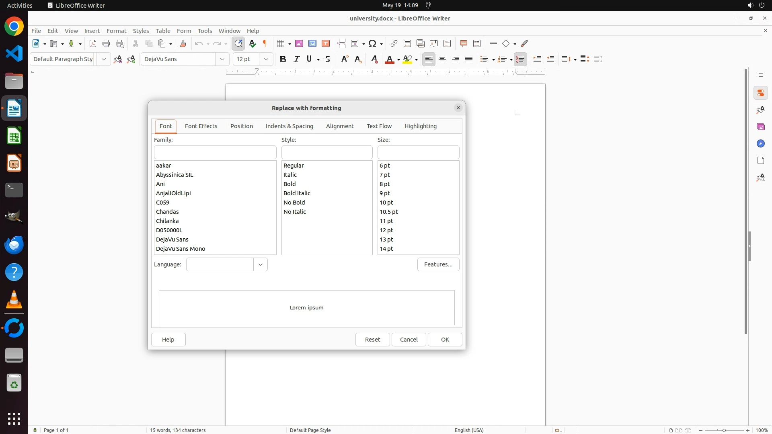Toggle Bold in the formatting toolbar
The image size is (772, 434).
283,59
